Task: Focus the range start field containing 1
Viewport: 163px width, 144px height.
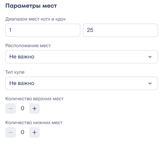Action: pyautogui.click(x=43, y=30)
